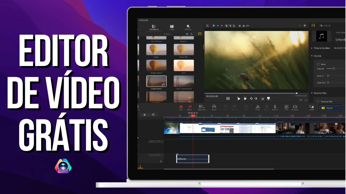Click the timeline magnet snap icon
The image size is (346, 194).
click(x=153, y=115)
